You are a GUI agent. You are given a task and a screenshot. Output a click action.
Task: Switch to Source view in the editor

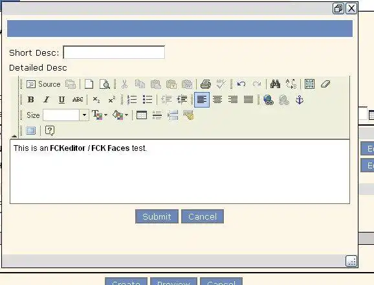(x=43, y=84)
